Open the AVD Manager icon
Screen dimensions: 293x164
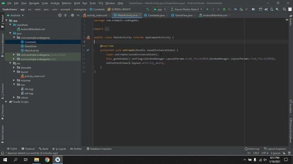[x=271, y=9]
